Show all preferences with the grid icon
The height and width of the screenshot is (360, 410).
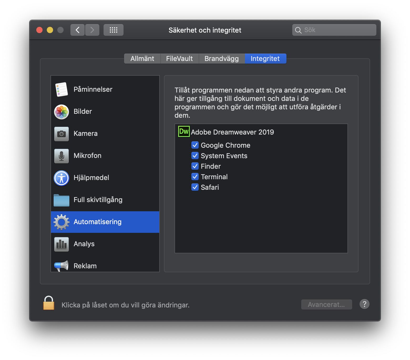pyautogui.click(x=114, y=30)
